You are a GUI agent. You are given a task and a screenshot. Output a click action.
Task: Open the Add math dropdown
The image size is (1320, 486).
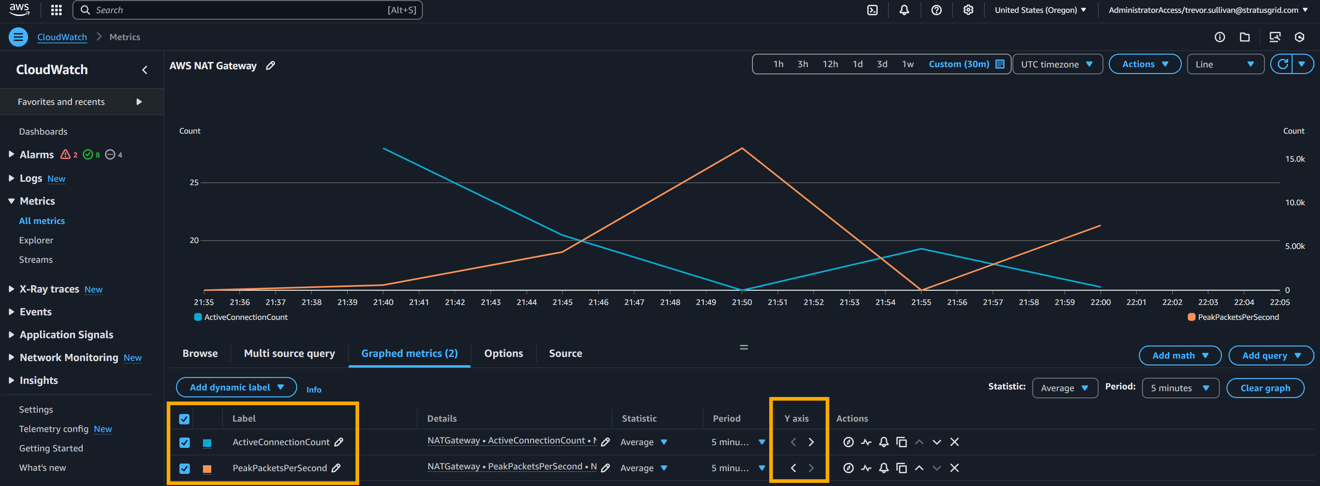coord(1180,355)
